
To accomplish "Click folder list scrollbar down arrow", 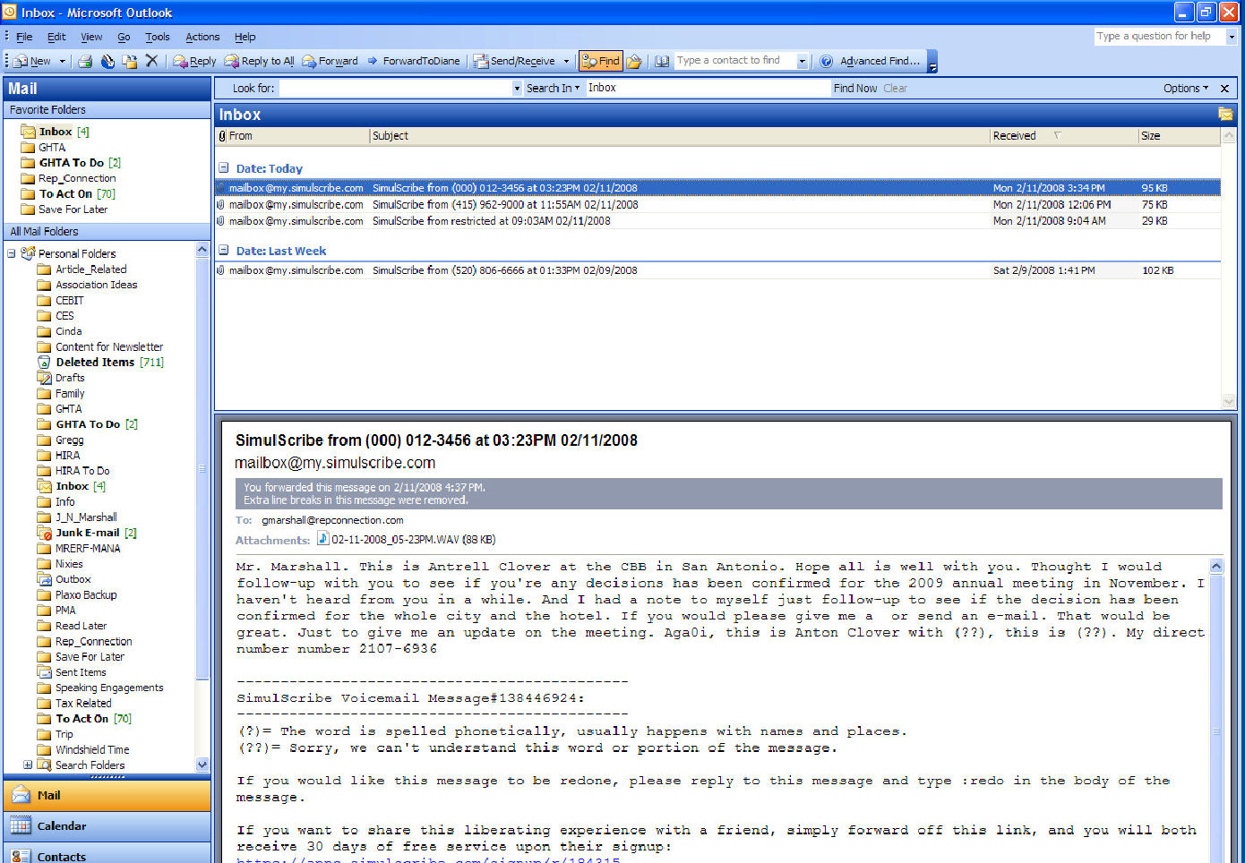I will tap(202, 765).
